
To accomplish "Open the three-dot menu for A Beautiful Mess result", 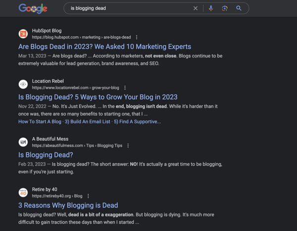I will pyautogui.click(x=128, y=146).
